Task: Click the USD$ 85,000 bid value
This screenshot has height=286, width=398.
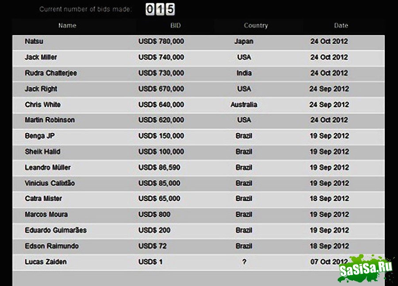Action: pos(159,183)
